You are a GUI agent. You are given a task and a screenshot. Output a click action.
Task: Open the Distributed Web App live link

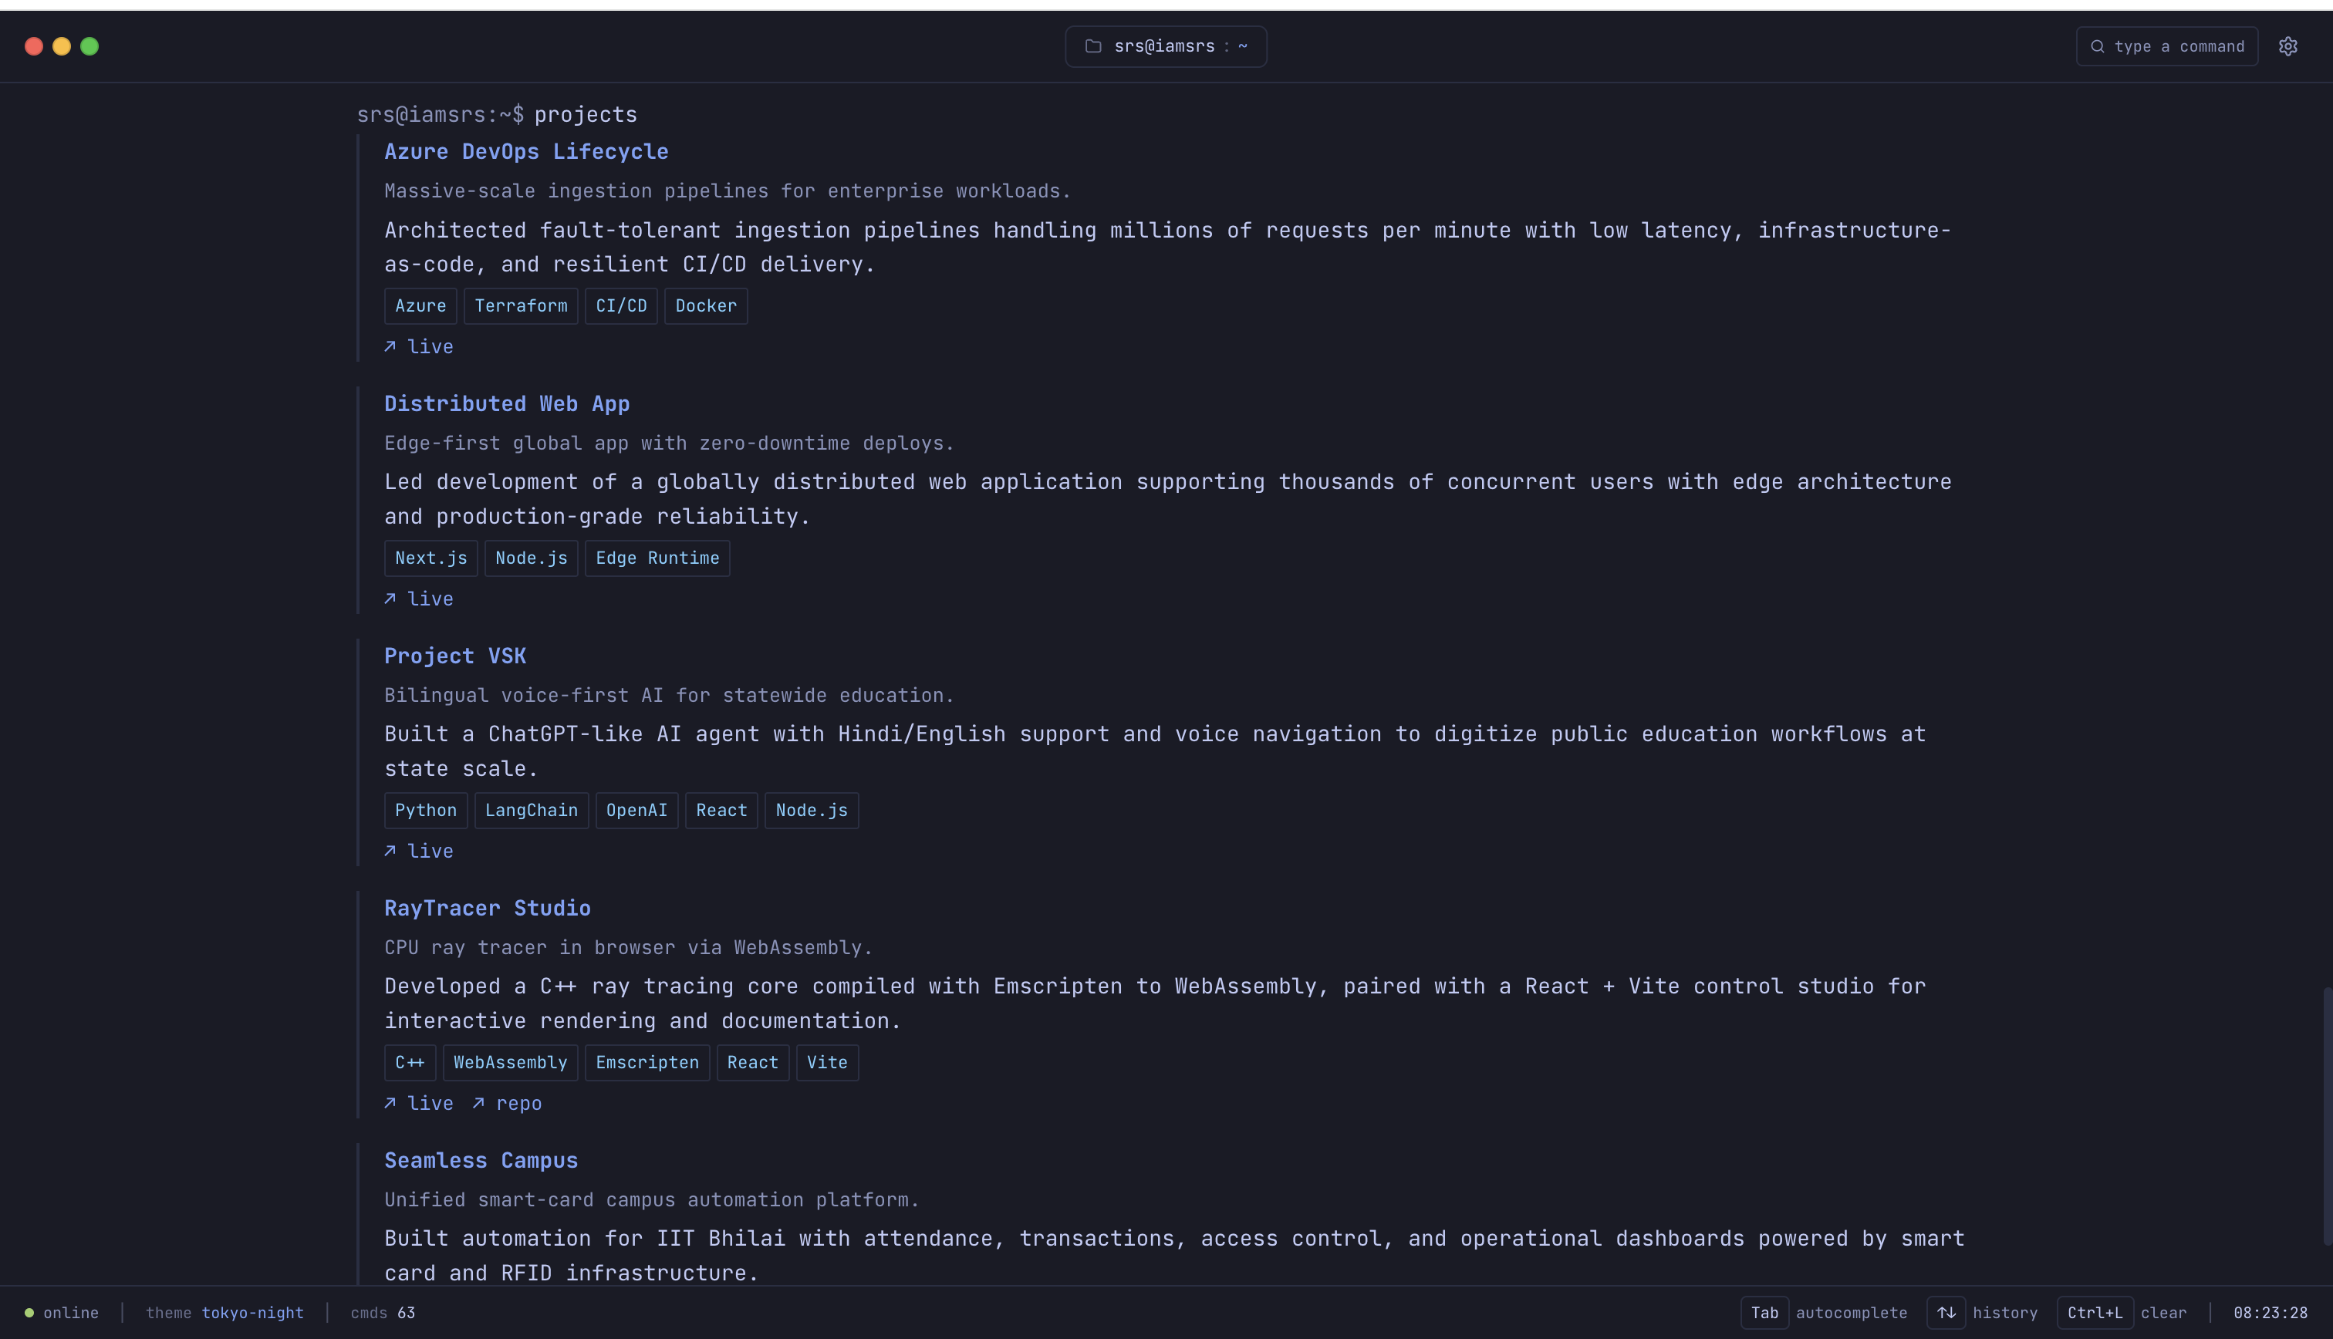point(430,599)
